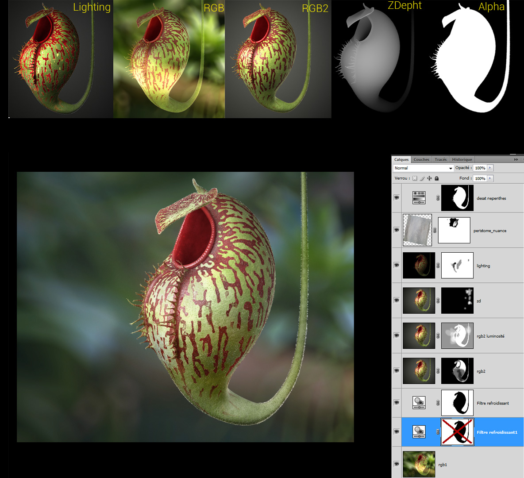
Task: Click the photo filter icon on Filtre refroidissant1
Action: [x=419, y=432]
